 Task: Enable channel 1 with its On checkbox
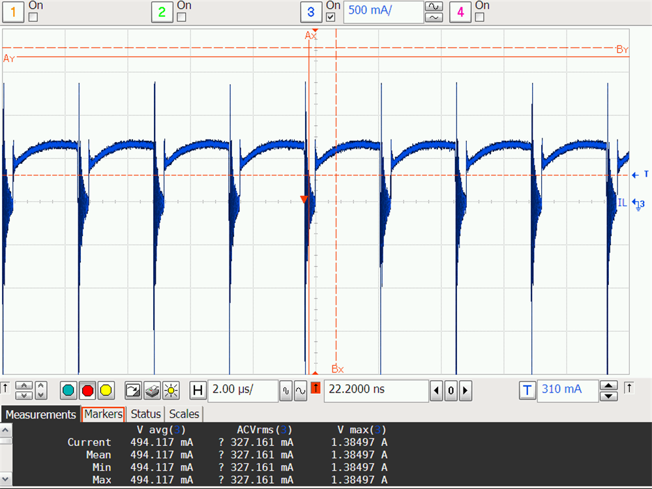pyautogui.click(x=31, y=18)
